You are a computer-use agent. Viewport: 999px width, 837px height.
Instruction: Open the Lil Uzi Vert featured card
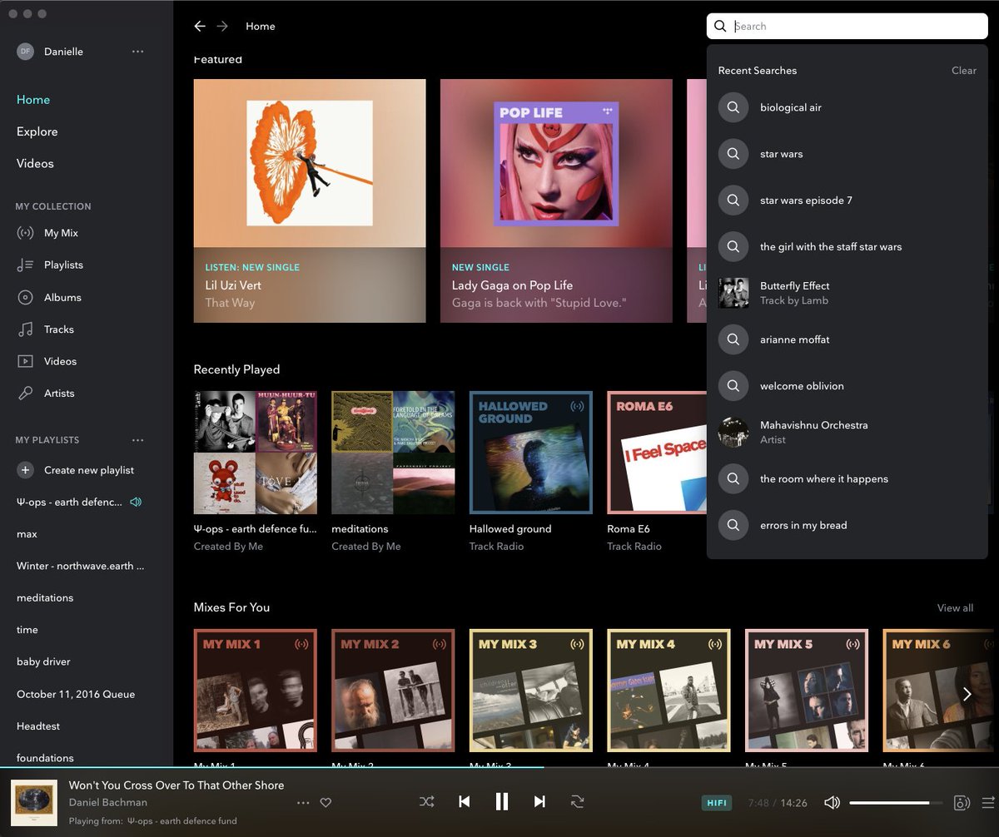click(310, 201)
